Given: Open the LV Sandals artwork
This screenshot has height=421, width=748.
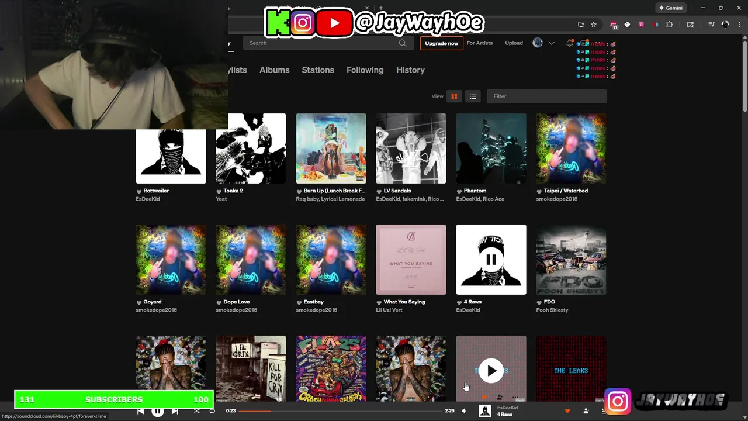Looking at the screenshot, I should (411, 149).
